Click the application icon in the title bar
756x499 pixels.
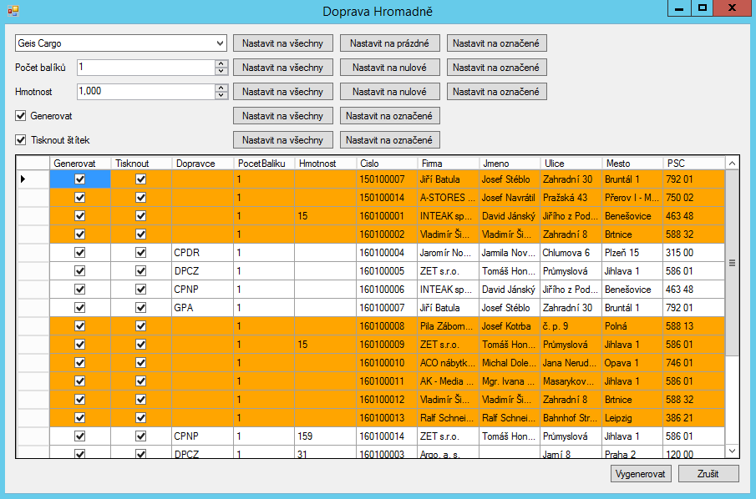coord(13,10)
